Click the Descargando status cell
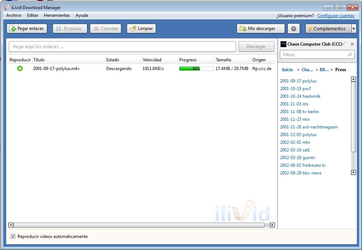 click(119, 69)
